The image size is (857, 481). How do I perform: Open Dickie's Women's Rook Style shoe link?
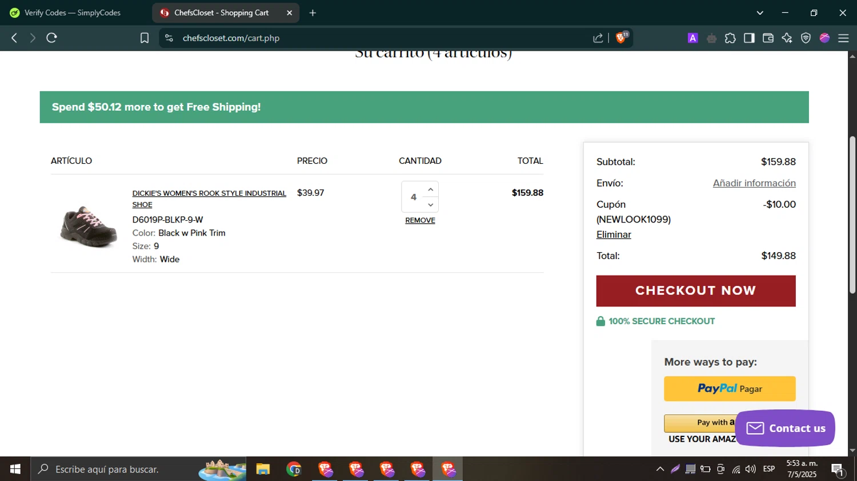click(209, 199)
